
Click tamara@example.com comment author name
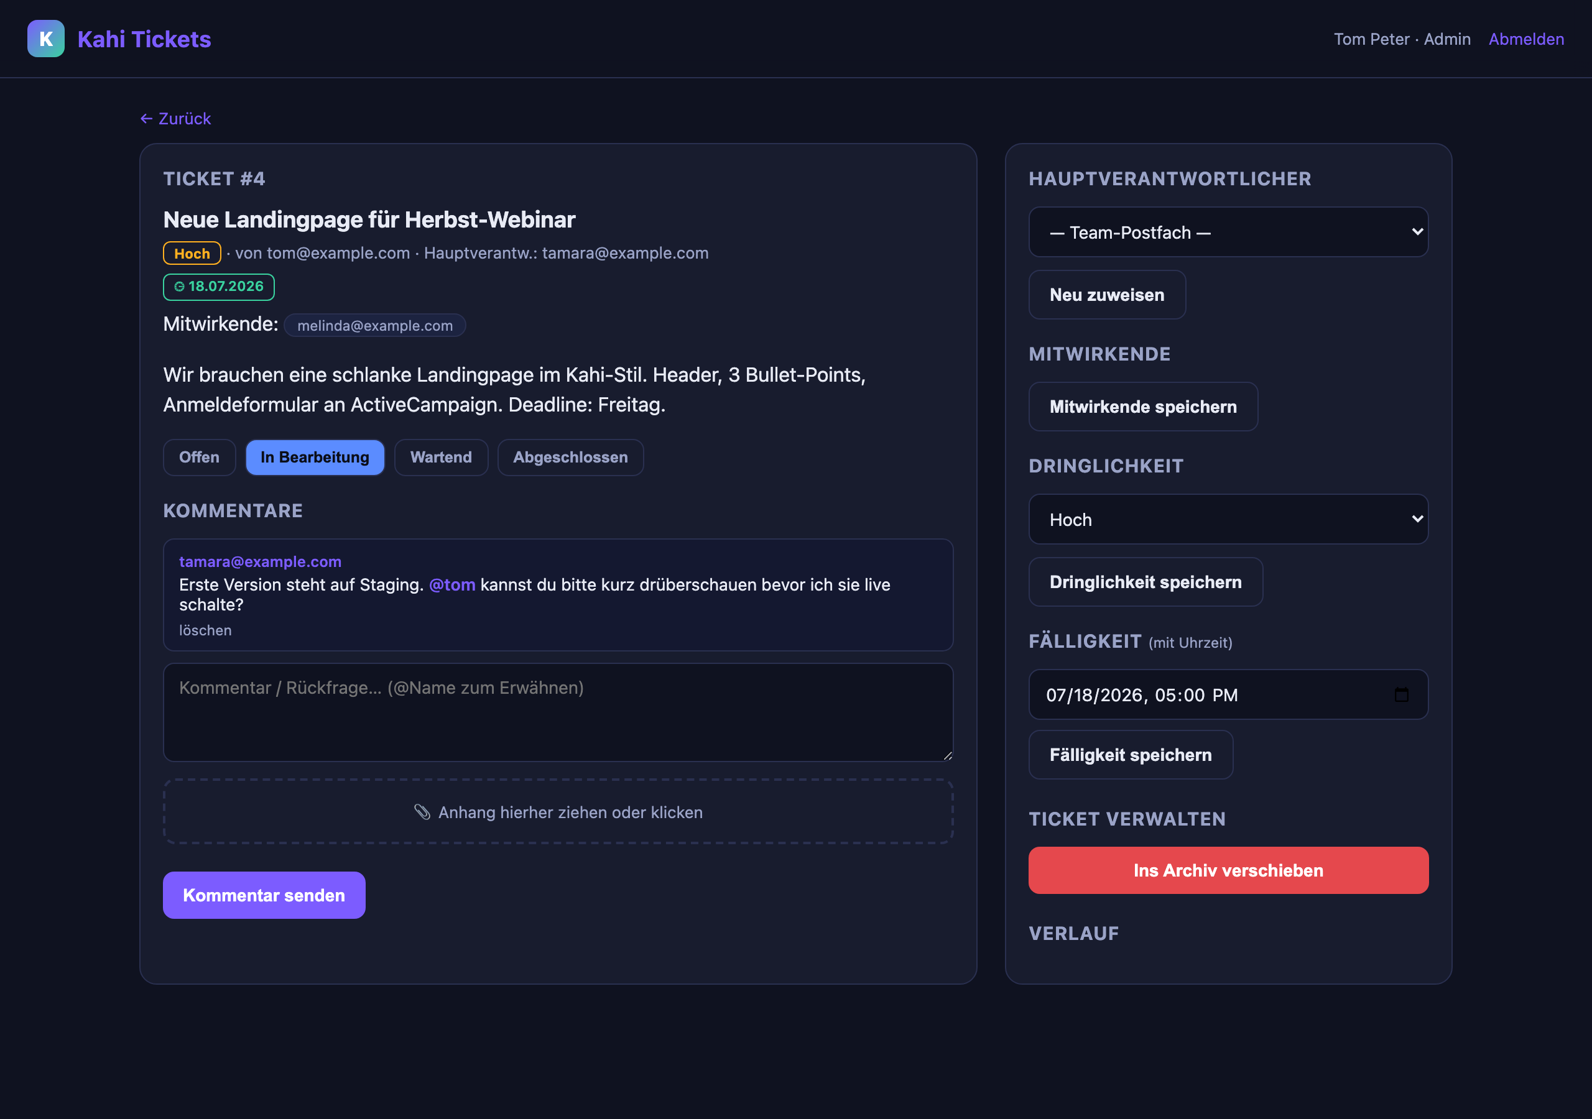click(x=260, y=561)
